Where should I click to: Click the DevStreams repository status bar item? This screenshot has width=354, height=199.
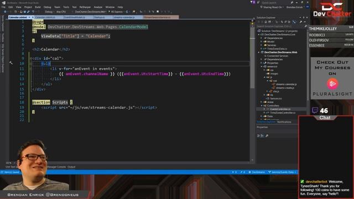(x=257, y=172)
